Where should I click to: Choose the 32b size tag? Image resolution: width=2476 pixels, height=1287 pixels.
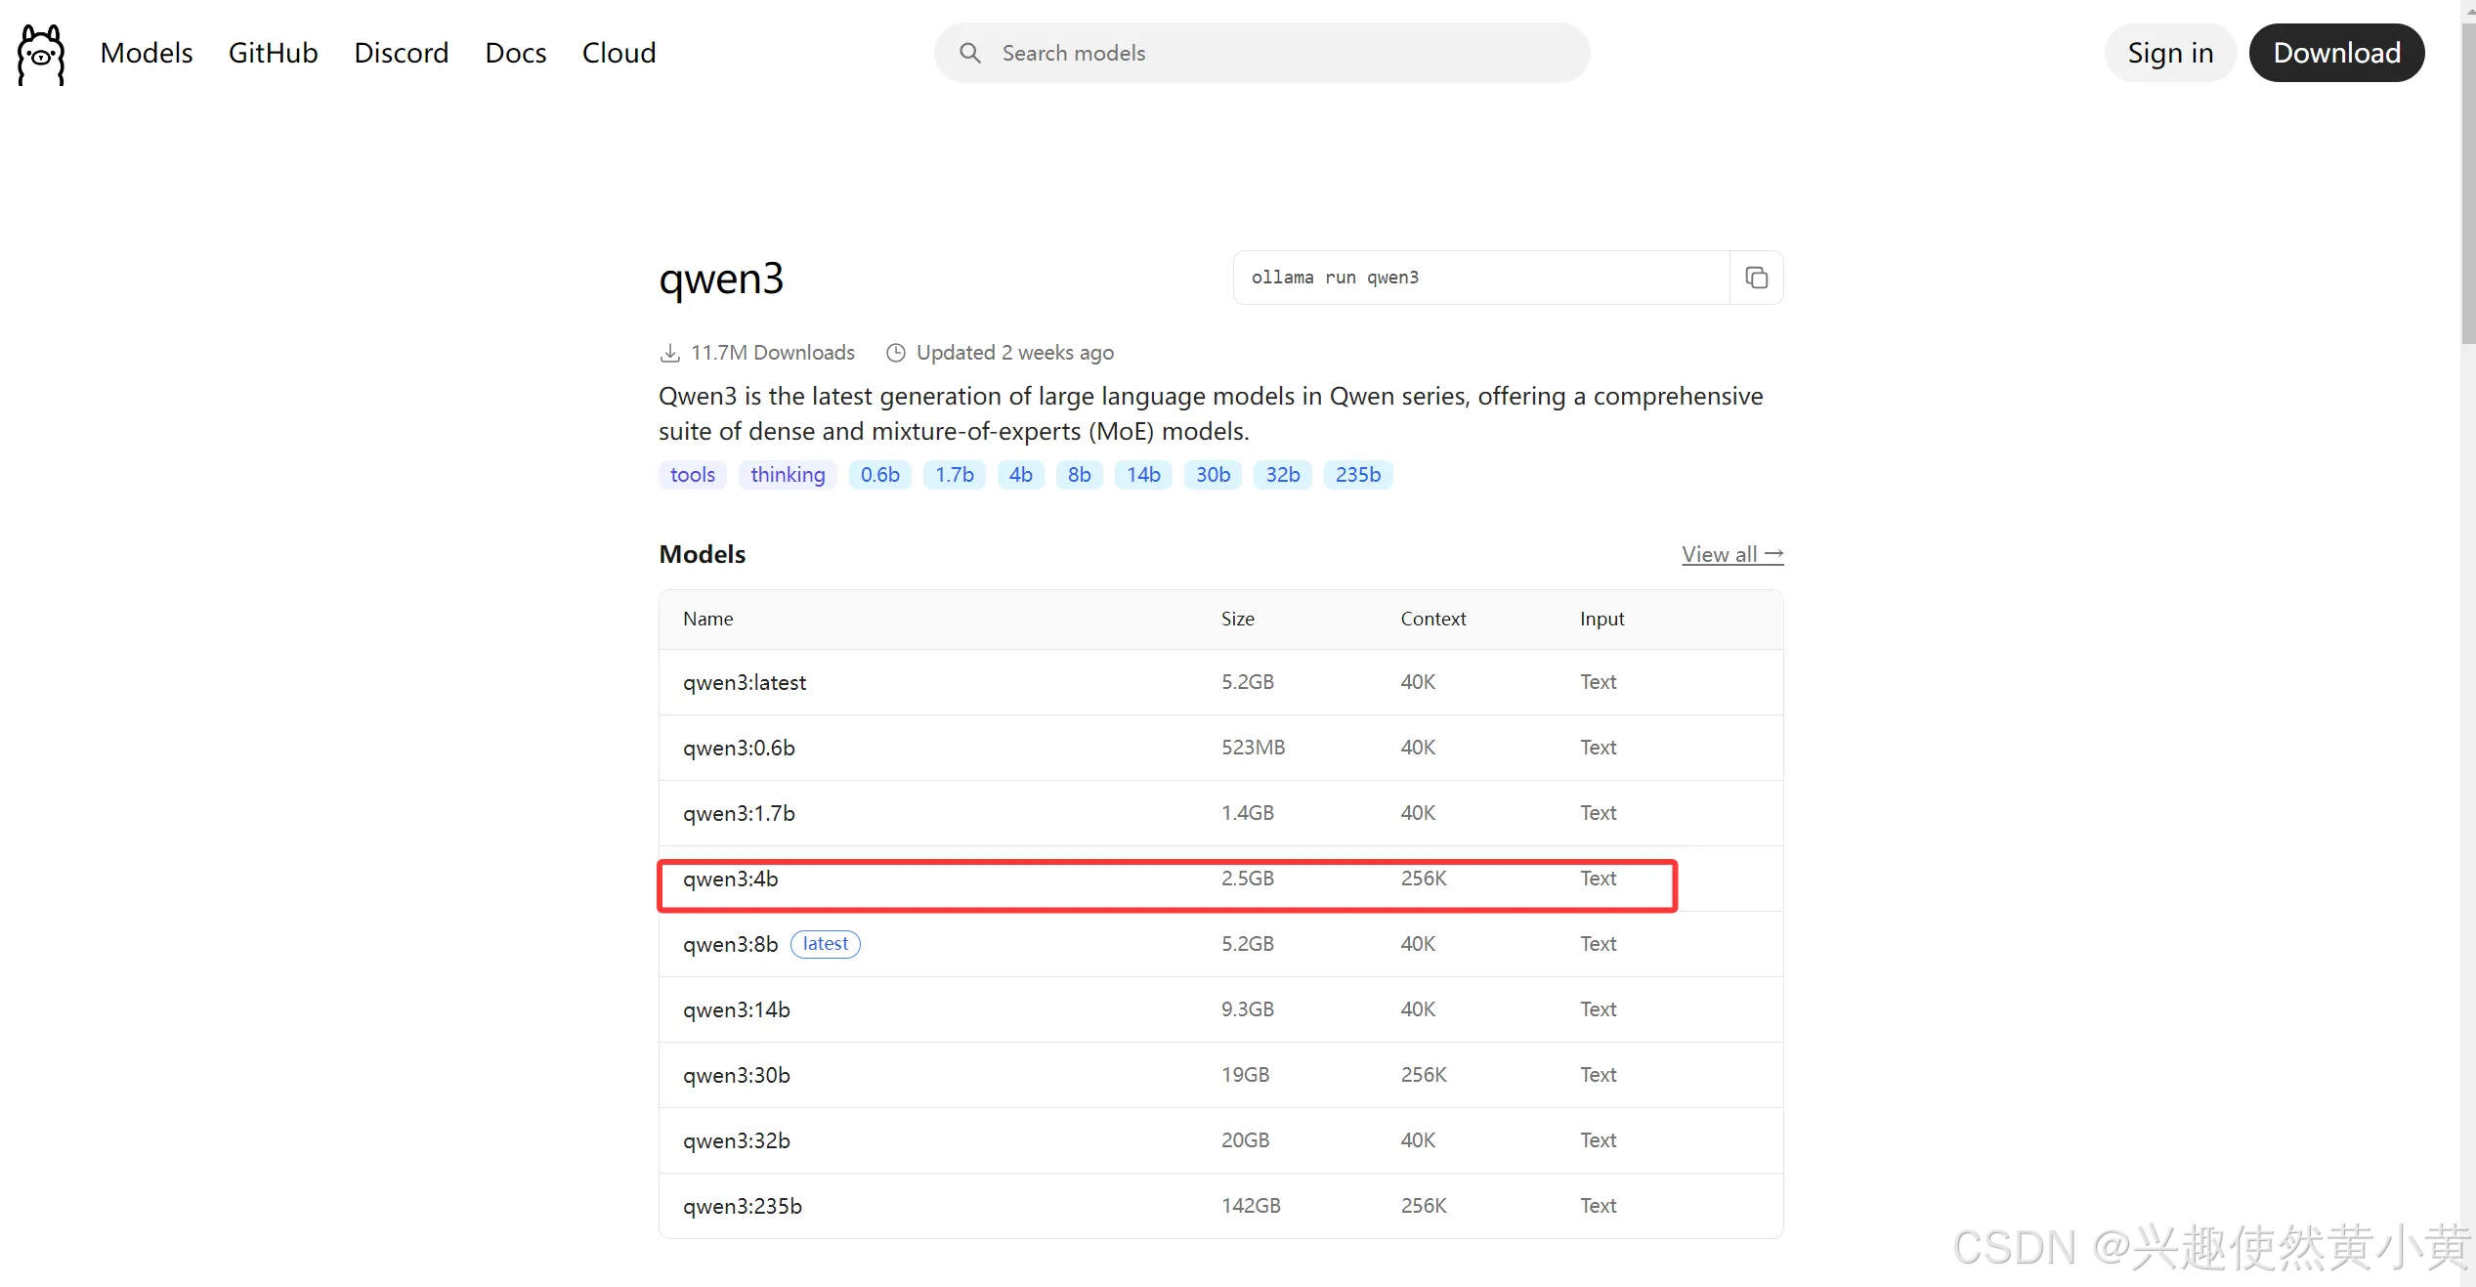1282,475
